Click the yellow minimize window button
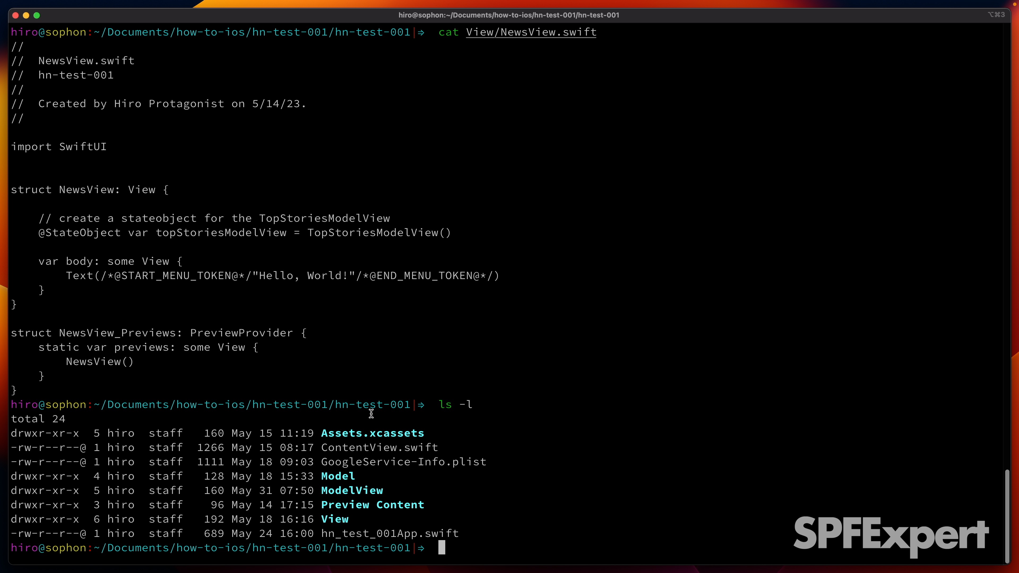The height and width of the screenshot is (573, 1019). [x=26, y=15]
